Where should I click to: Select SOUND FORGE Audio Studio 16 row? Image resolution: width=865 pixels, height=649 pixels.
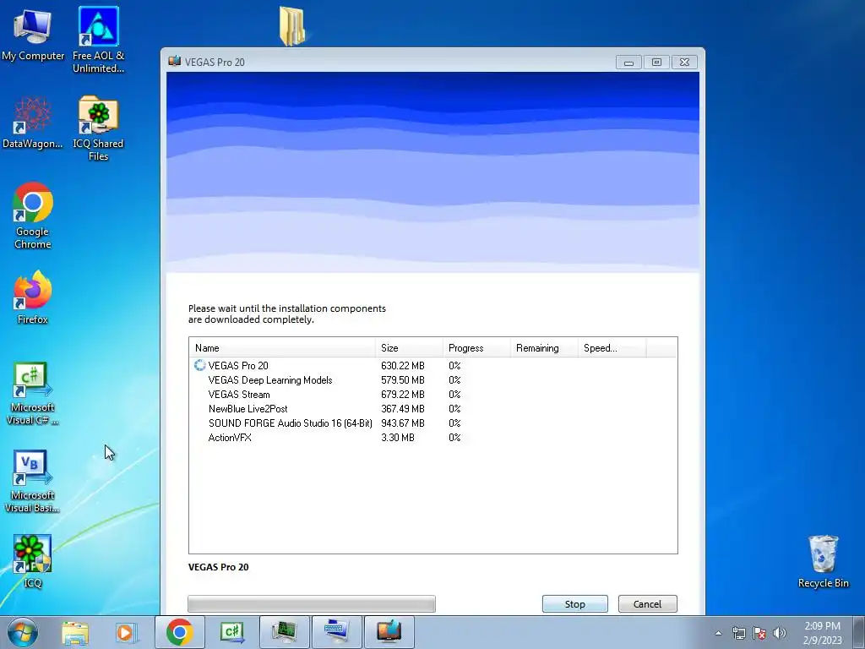(433, 423)
